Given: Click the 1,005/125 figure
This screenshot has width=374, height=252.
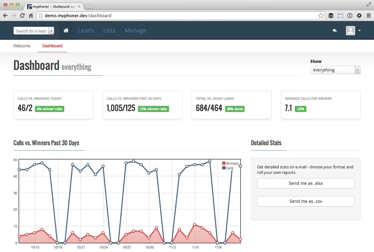Looking at the screenshot, I should pyautogui.click(x=121, y=108).
